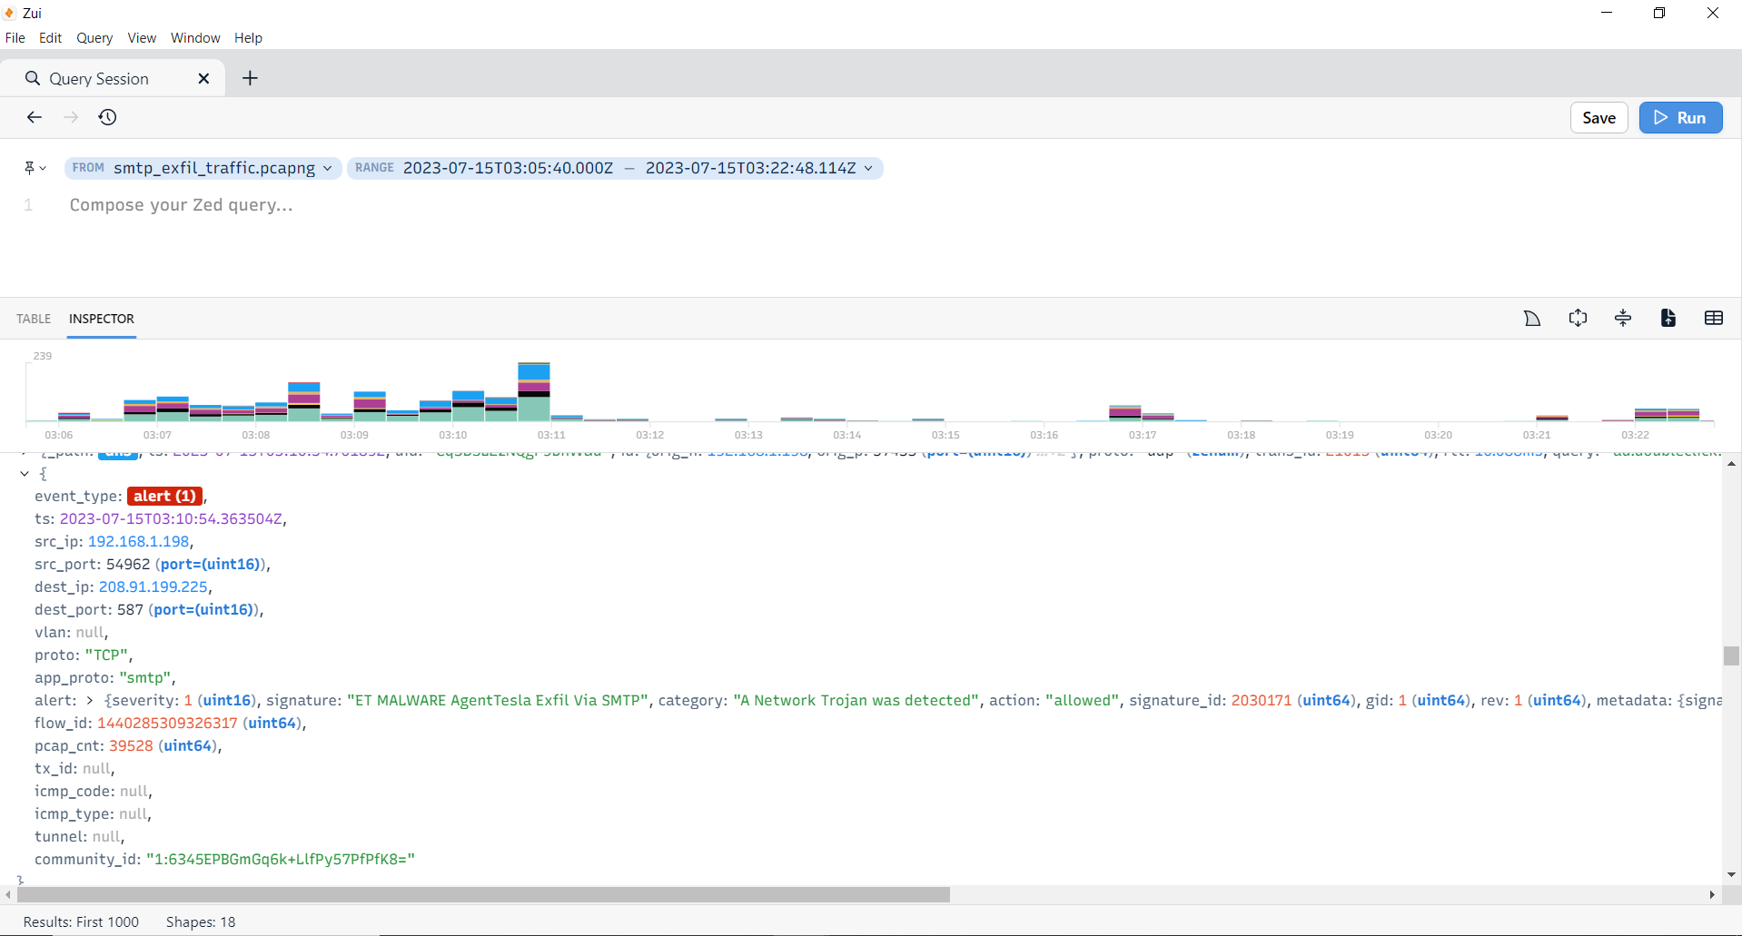Open the query history clock icon
Screen dimensions: 1742x936
tap(107, 117)
